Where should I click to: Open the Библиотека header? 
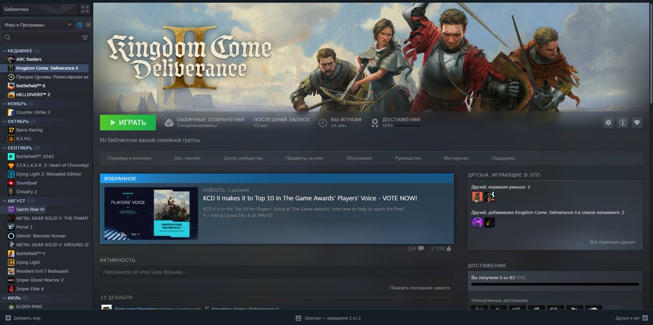pyautogui.click(x=16, y=9)
